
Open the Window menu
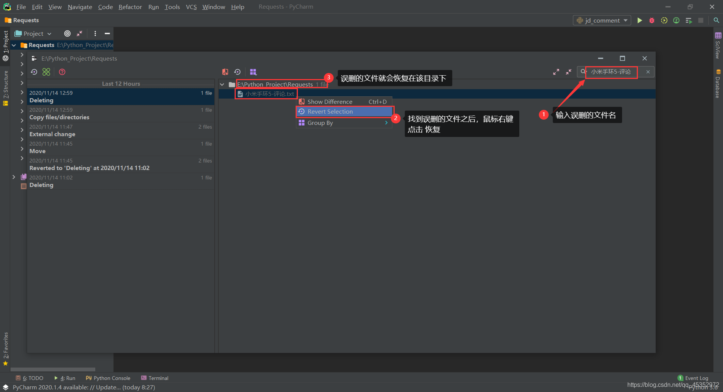pyautogui.click(x=214, y=7)
